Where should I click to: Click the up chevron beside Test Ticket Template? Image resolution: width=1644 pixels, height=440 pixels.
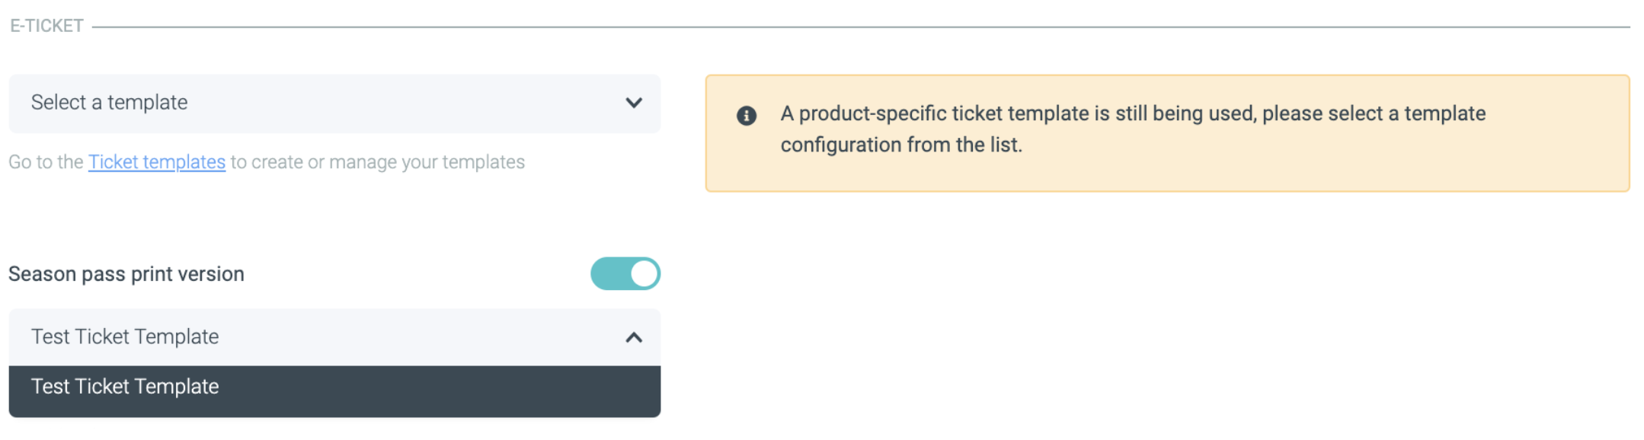(x=634, y=337)
